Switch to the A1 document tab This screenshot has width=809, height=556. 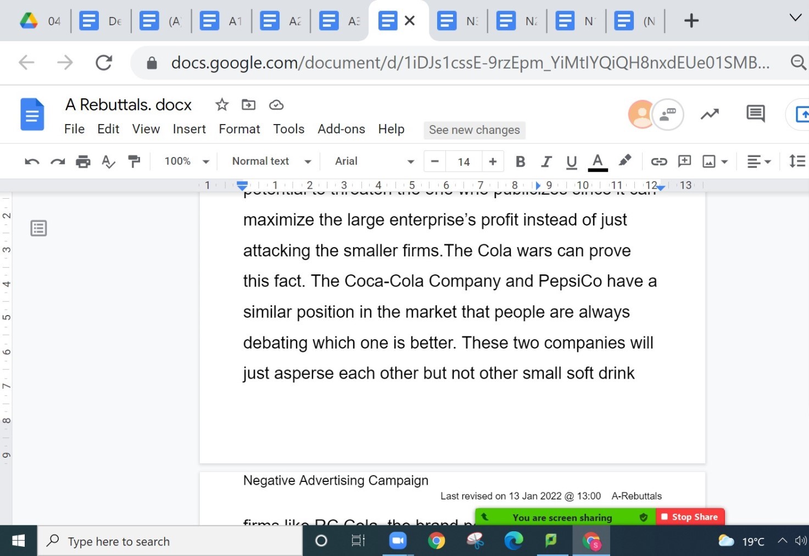coord(221,21)
